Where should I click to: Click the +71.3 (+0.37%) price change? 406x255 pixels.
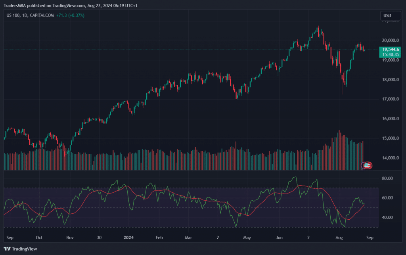pyautogui.click(x=70, y=15)
